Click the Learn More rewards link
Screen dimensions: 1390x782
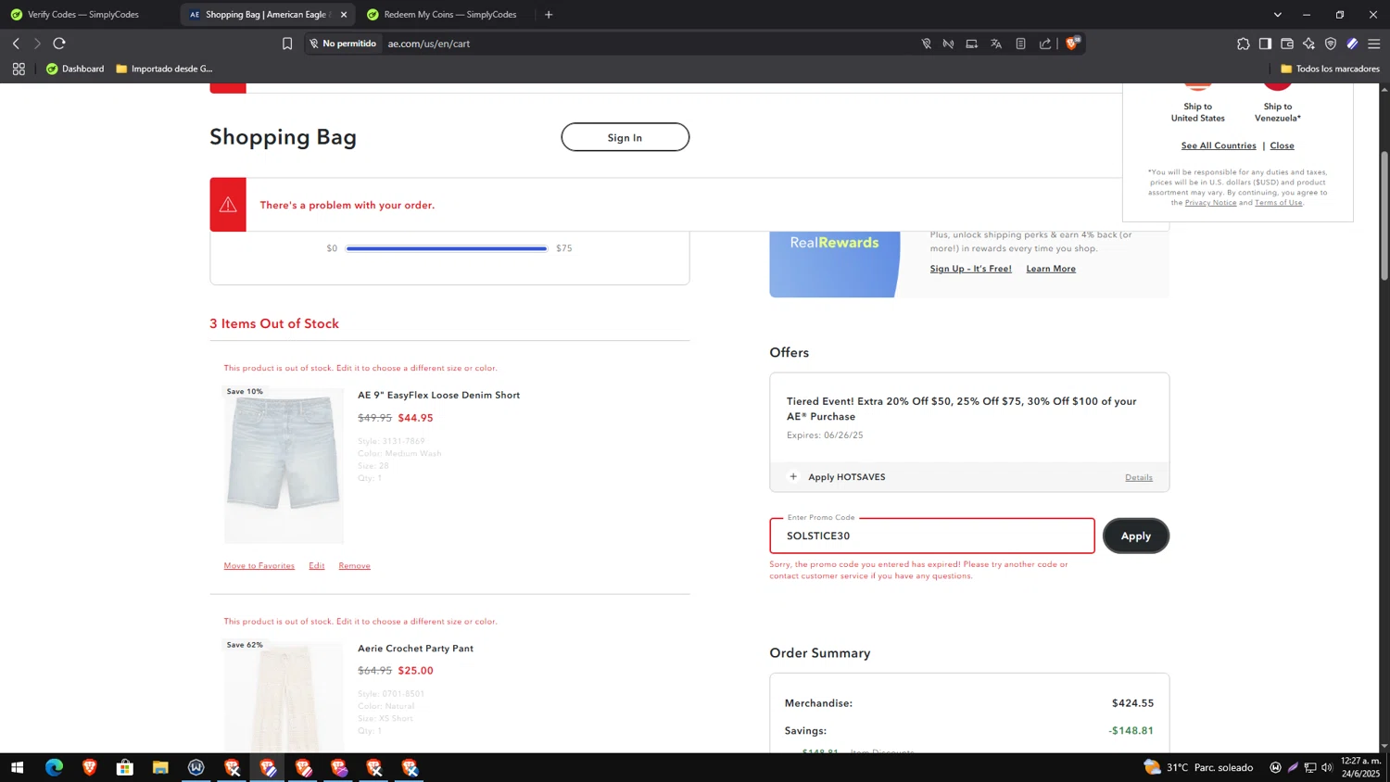1051,269
